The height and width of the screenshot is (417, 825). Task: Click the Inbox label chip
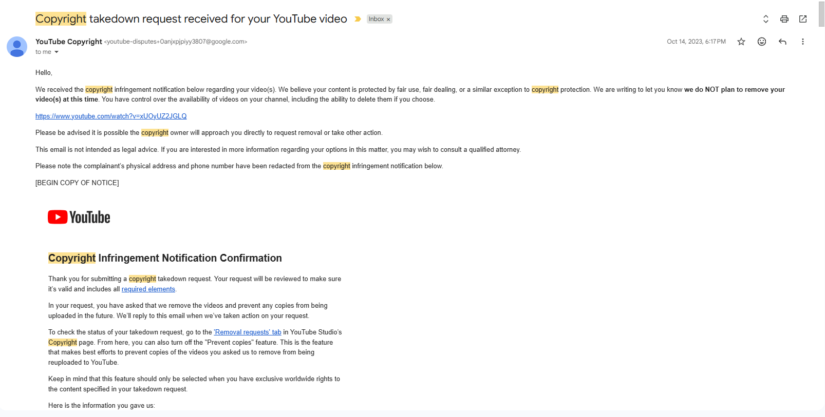(x=376, y=19)
